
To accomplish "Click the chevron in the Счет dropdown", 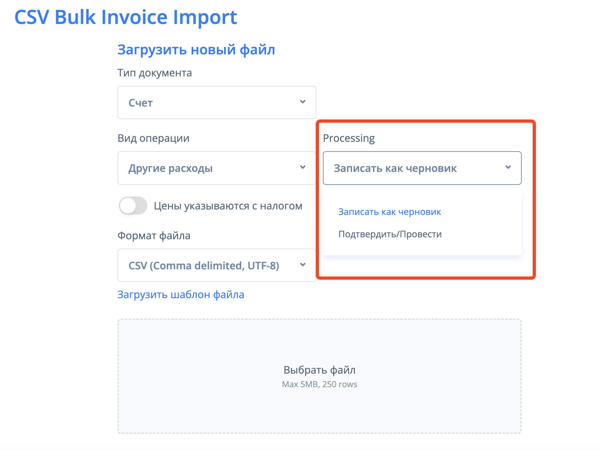I will [x=303, y=102].
